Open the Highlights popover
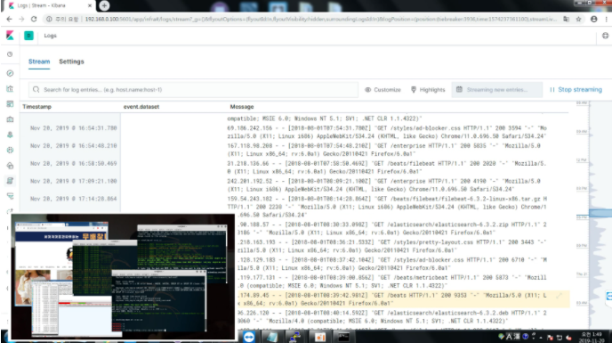The image size is (612, 343). [428, 90]
